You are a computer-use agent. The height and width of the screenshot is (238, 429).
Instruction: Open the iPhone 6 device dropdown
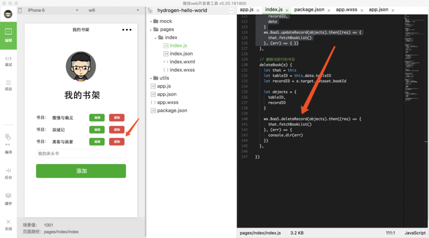pos(52,10)
